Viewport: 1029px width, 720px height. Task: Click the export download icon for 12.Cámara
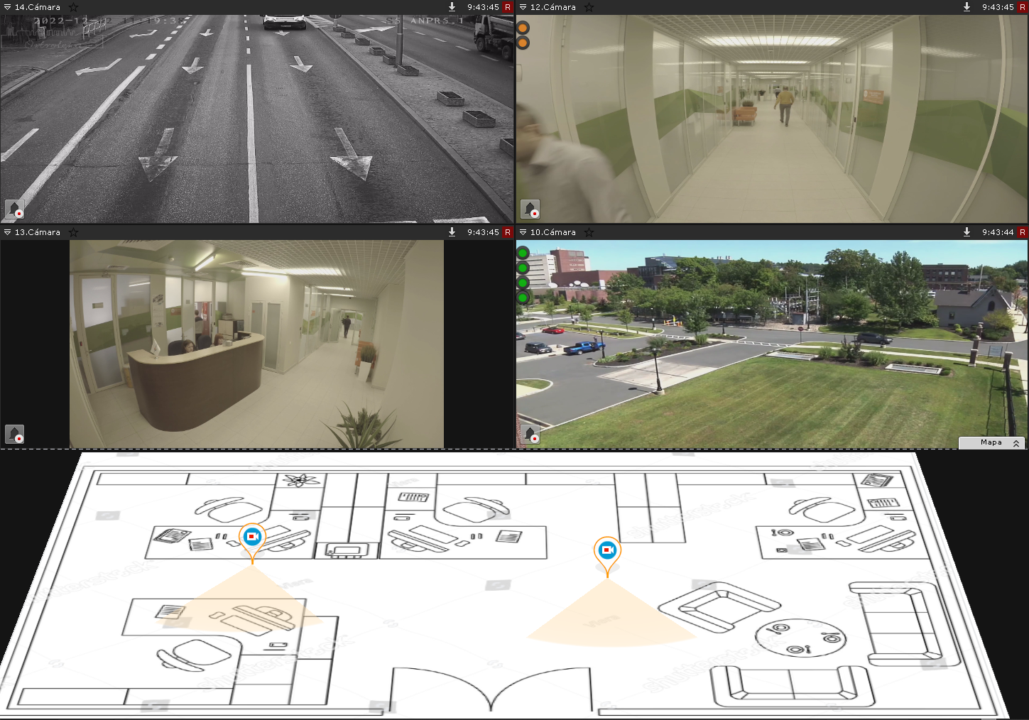tap(967, 7)
